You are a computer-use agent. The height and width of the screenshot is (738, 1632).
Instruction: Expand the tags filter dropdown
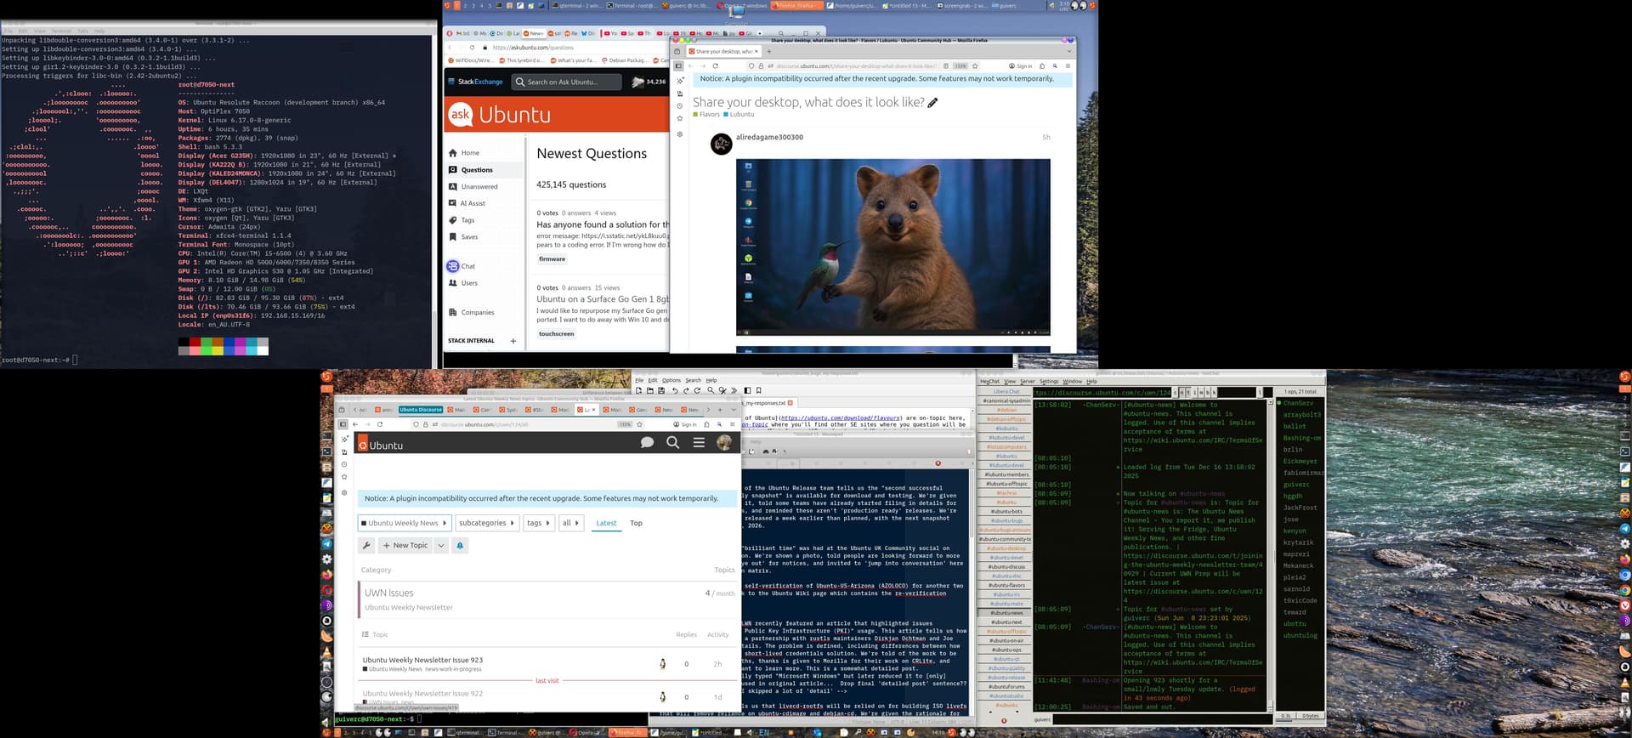point(538,523)
